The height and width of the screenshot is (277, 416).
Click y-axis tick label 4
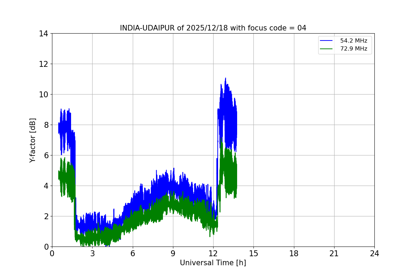(45, 186)
